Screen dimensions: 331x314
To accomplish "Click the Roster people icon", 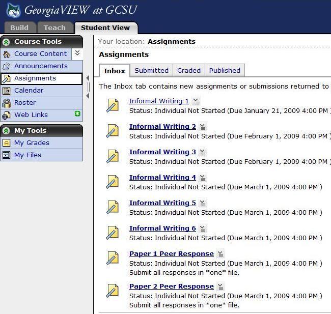I will [7, 103].
